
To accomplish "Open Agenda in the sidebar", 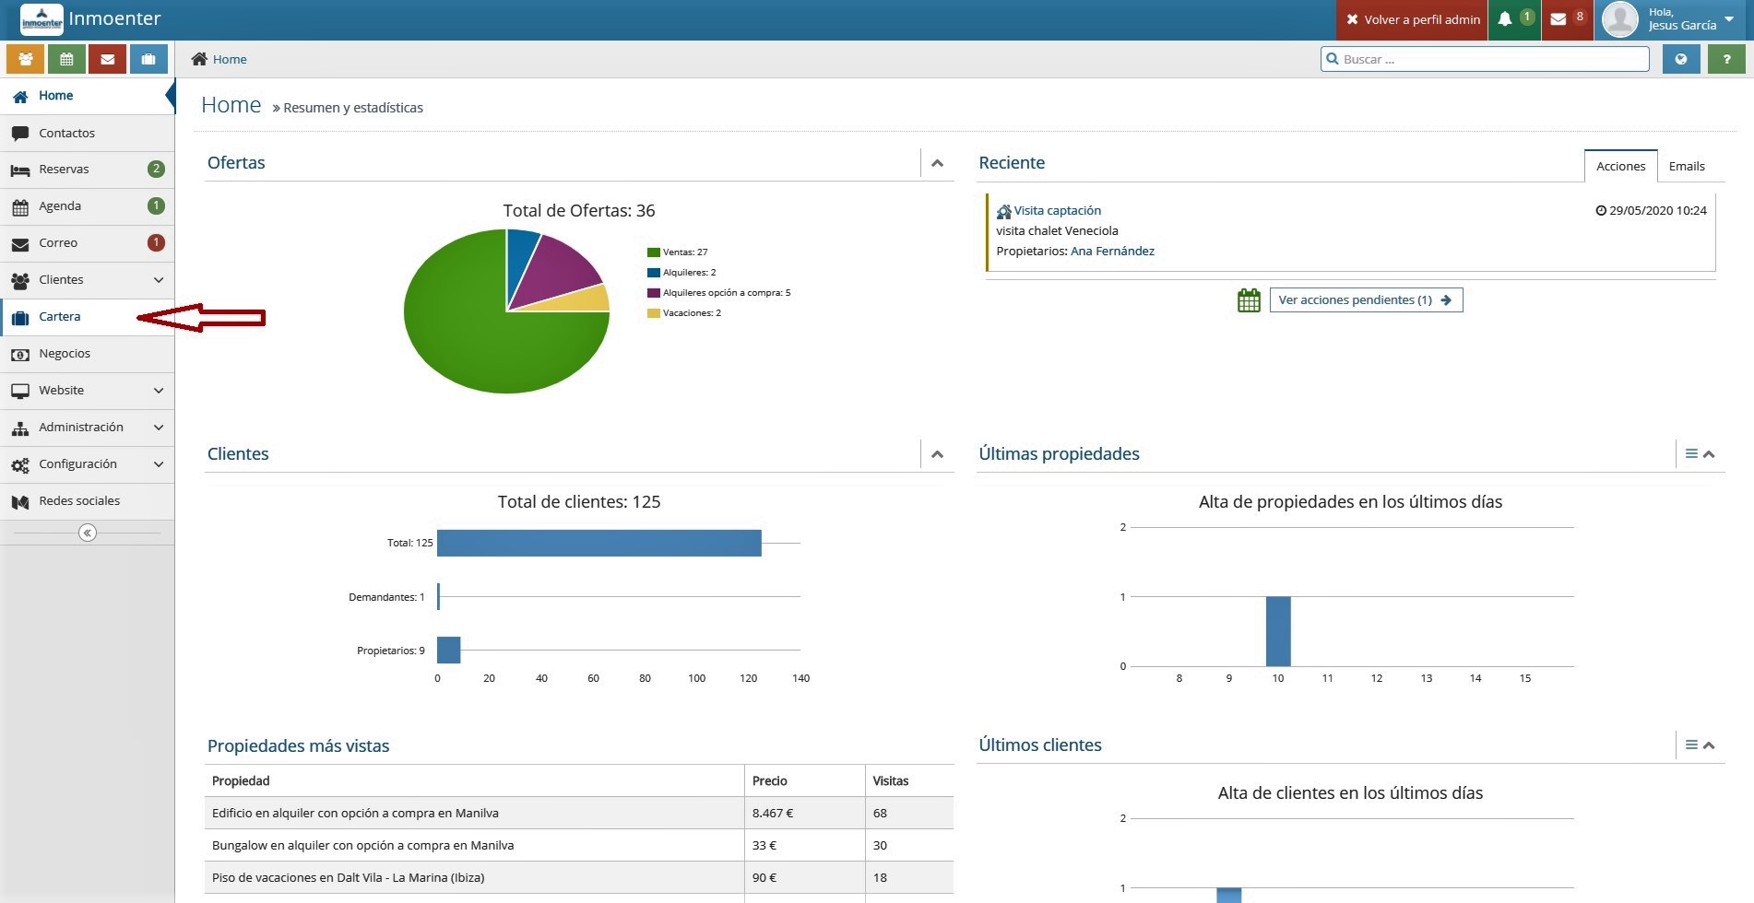I will (87, 206).
